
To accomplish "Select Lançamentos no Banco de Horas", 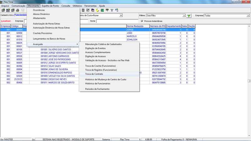I will click(x=53, y=39).
